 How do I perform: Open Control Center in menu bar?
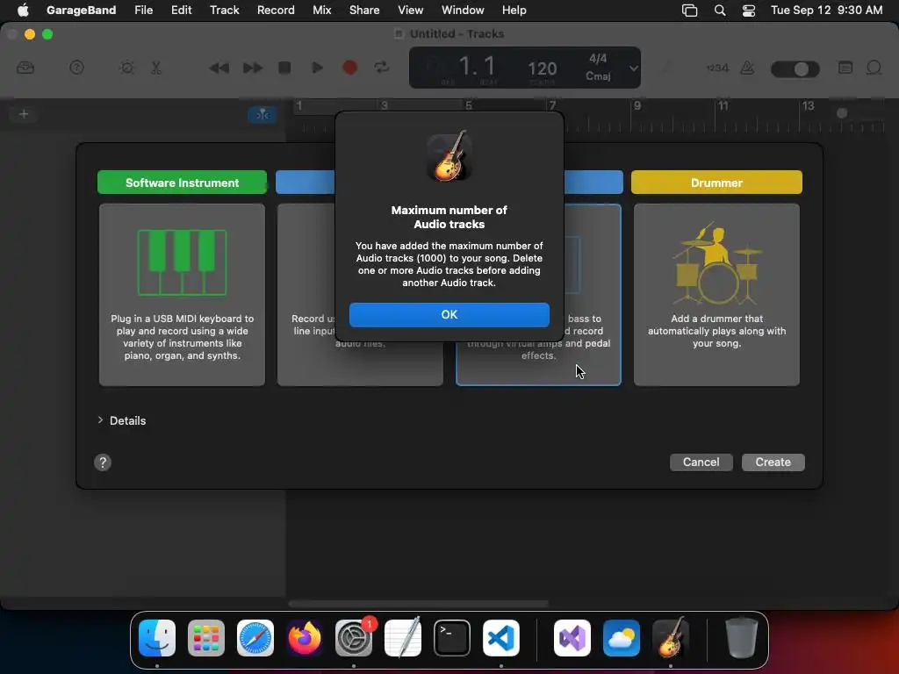(x=748, y=11)
